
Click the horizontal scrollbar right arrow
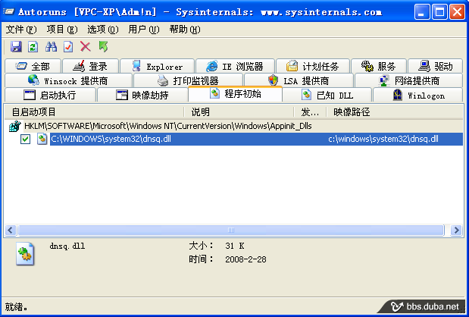(456, 231)
